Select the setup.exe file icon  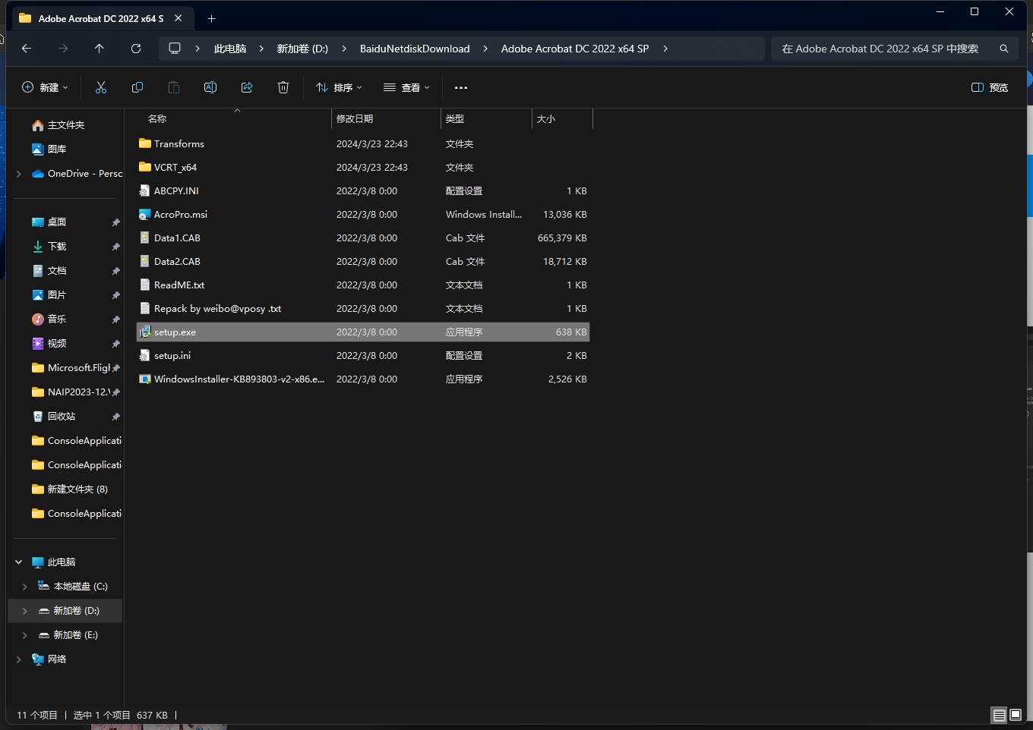click(144, 332)
